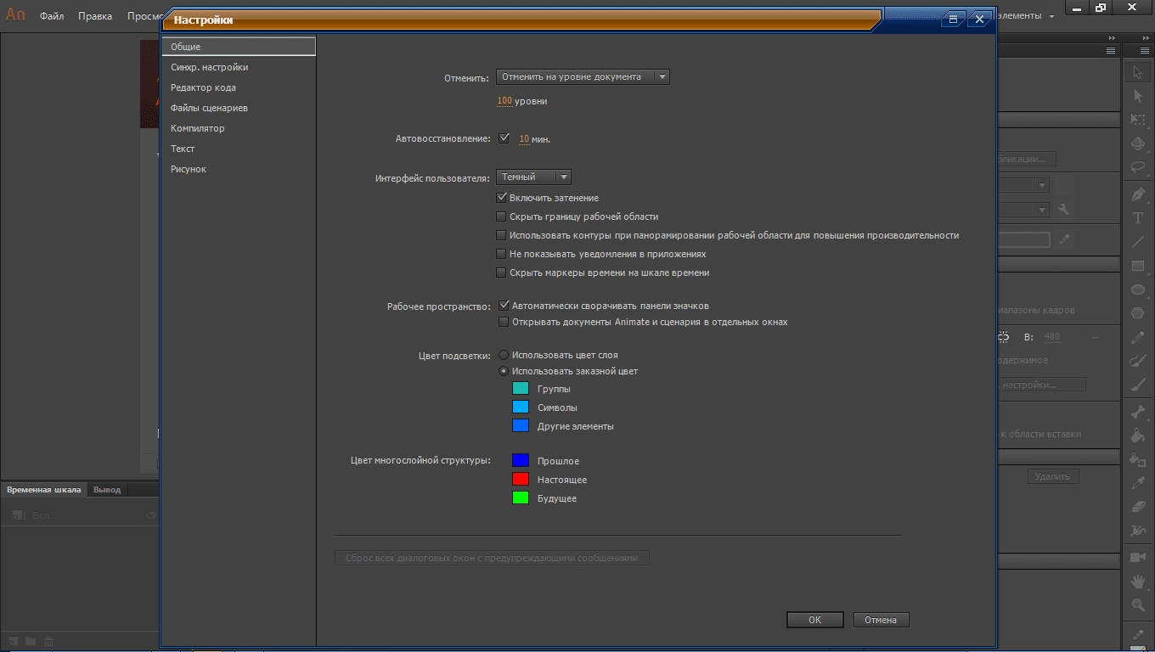Enable Скрыть границу рабочей области
The width and height of the screenshot is (1155, 652).
(x=501, y=216)
